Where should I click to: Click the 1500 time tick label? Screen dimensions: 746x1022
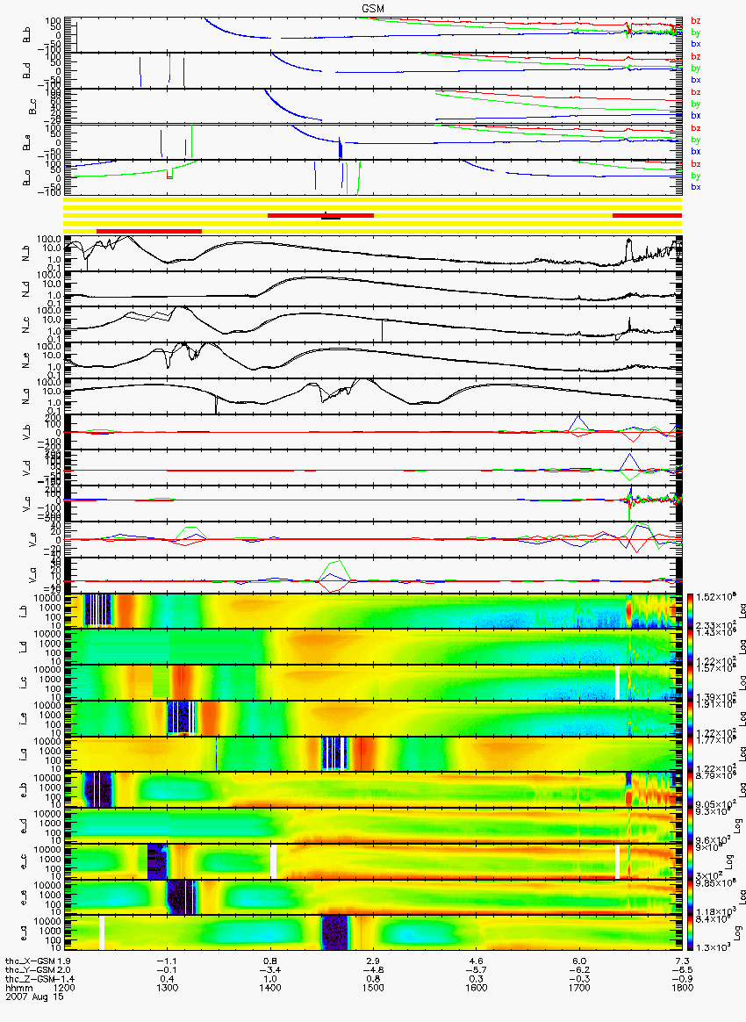click(373, 988)
